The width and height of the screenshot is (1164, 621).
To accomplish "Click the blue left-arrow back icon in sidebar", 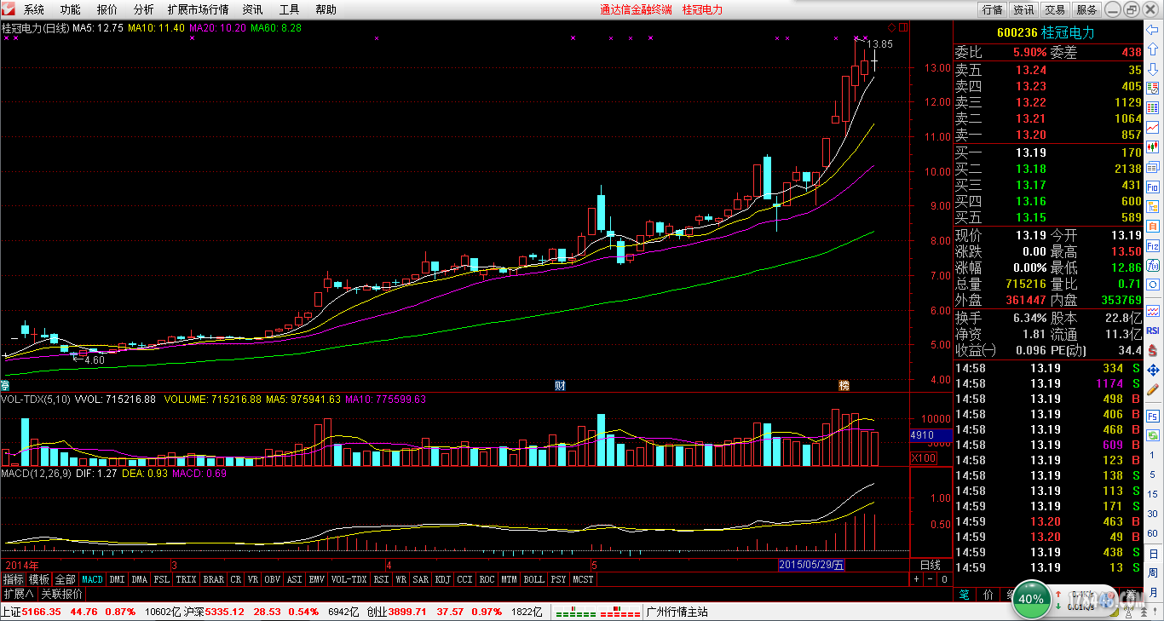I will click(x=1152, y=30).
